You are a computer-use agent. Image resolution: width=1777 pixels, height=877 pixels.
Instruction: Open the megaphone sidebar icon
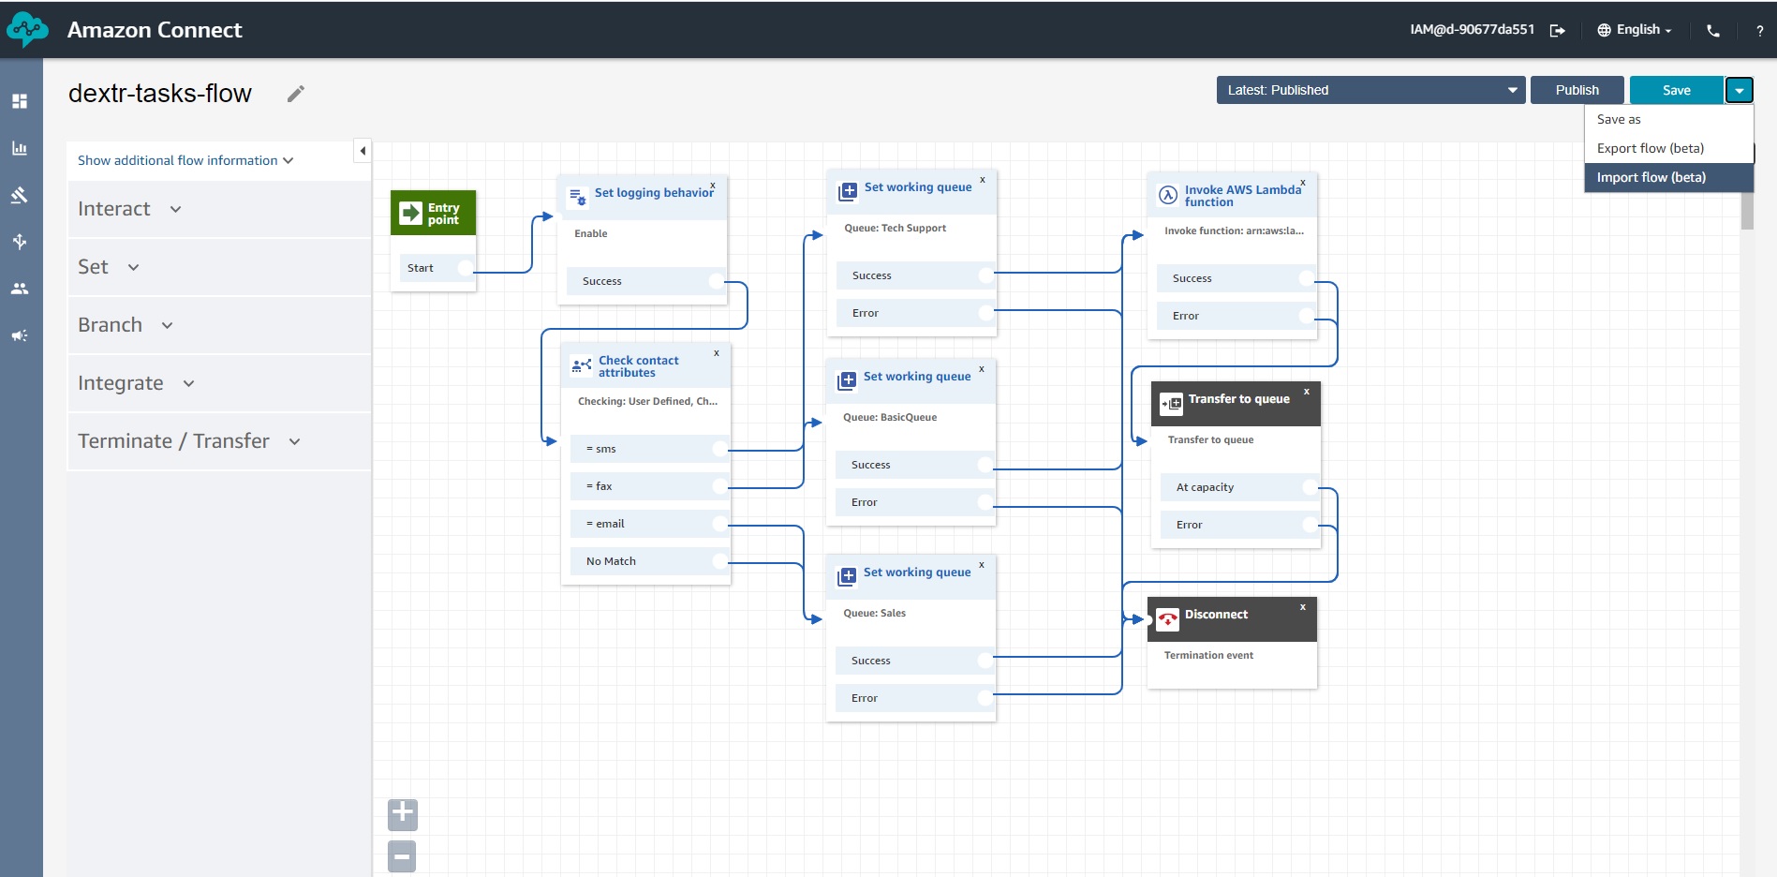click(19, 335)
